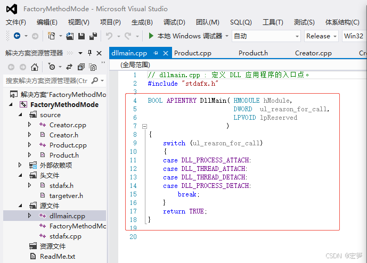Click the Redo toolbar icon
This screenshot has width=367, height=263.
pos(128,36)
